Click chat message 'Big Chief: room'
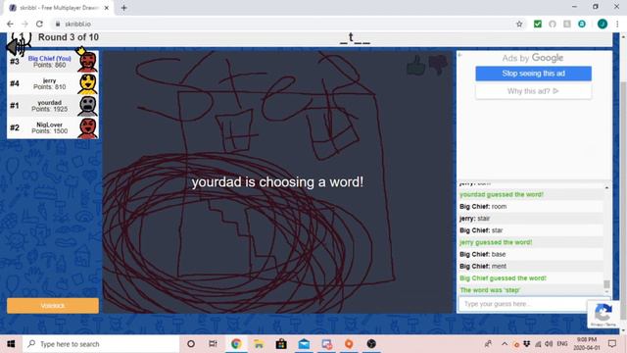The width and height of the screenshot is (627, 353). (x=483, y=207)
